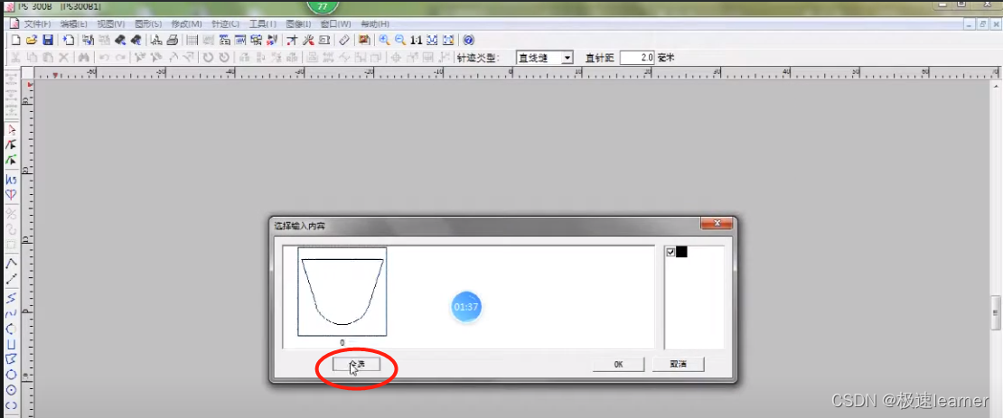Select the polyline tool in the left toolbar

[11, 263]
